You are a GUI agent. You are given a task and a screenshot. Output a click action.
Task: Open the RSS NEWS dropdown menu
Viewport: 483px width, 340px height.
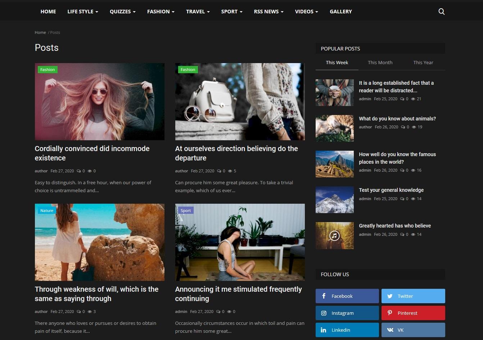pyautogui.click(x=268, y=12)
